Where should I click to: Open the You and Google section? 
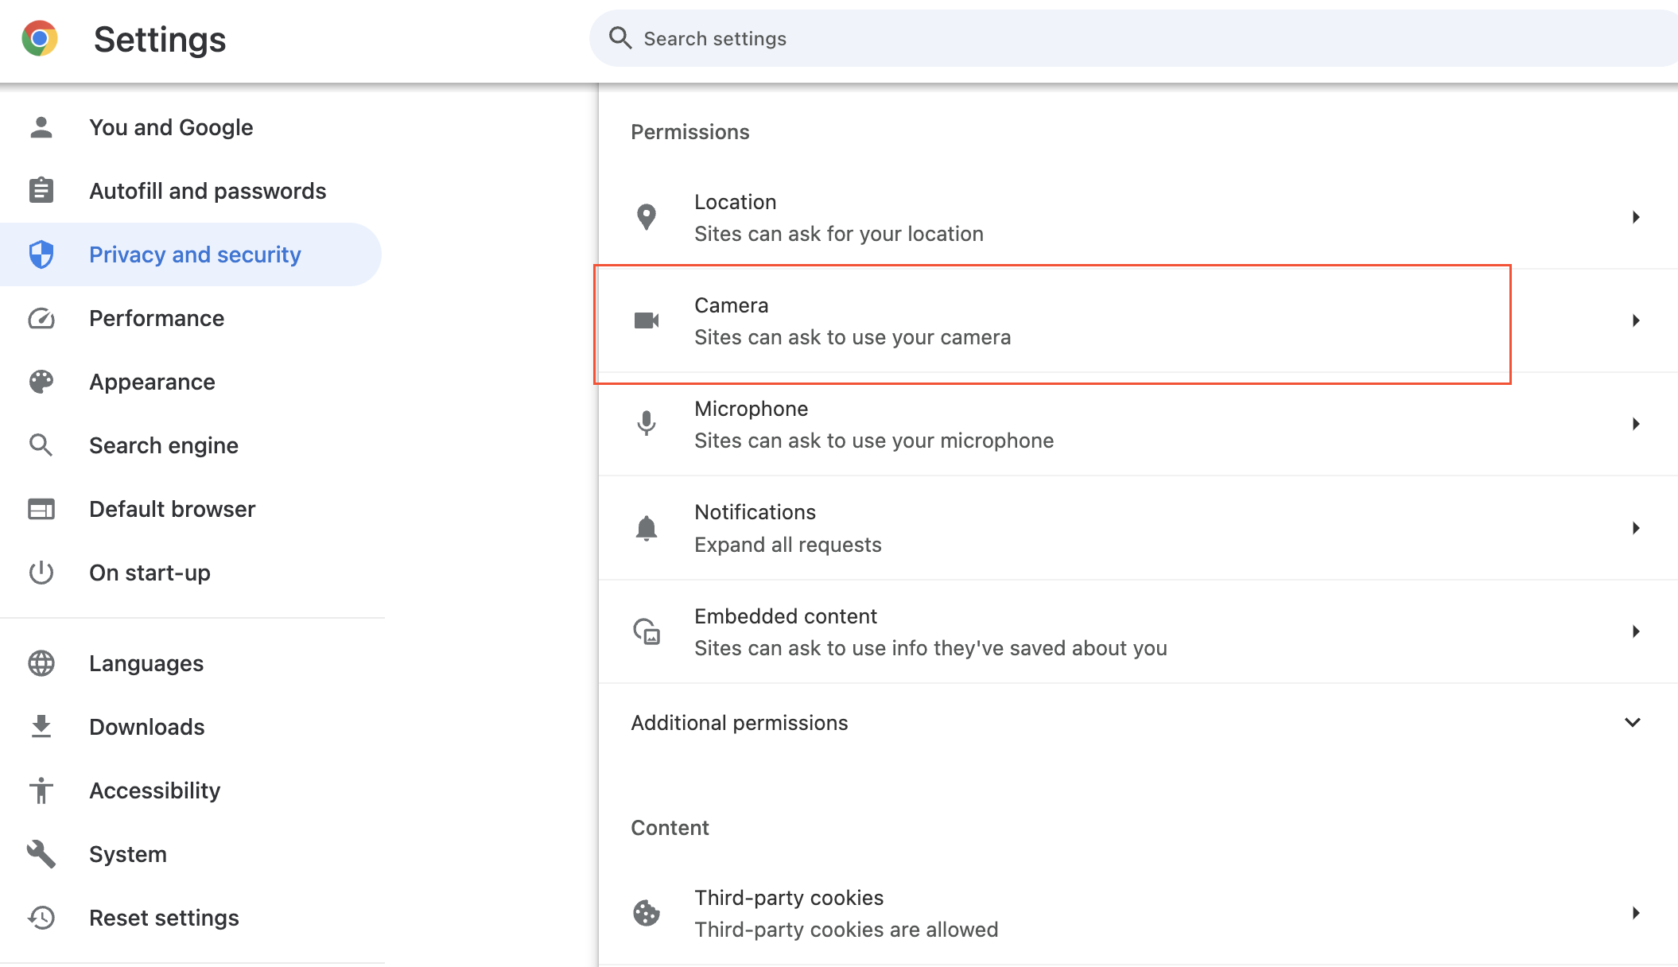[191, 127]
